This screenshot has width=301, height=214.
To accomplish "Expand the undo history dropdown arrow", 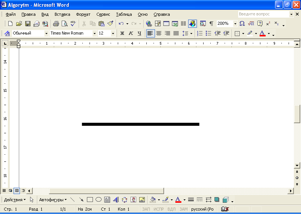I will (127, 24).
